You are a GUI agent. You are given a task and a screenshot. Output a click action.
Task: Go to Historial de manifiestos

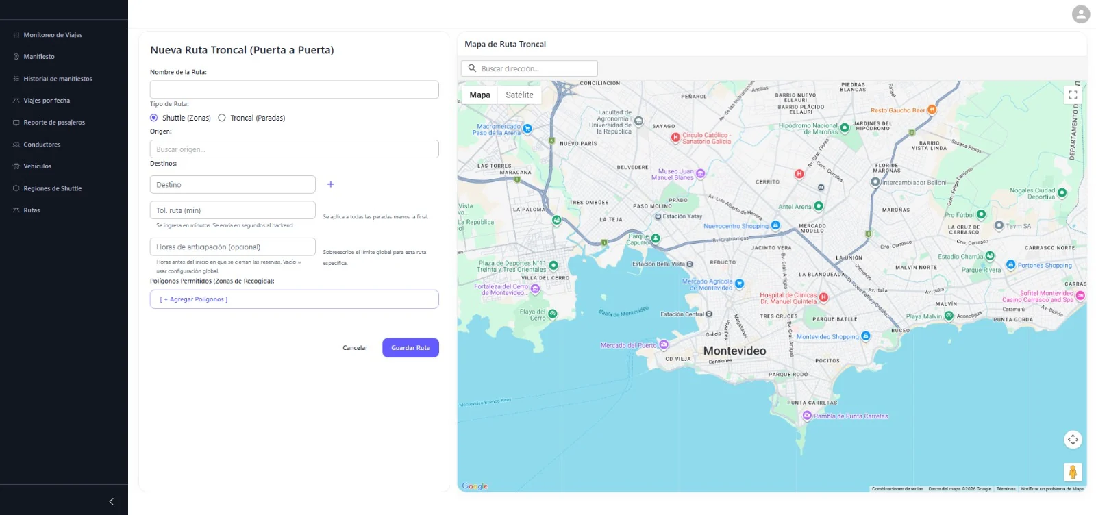point(58,79)
